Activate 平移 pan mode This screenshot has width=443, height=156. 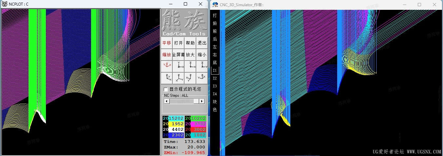166,43
